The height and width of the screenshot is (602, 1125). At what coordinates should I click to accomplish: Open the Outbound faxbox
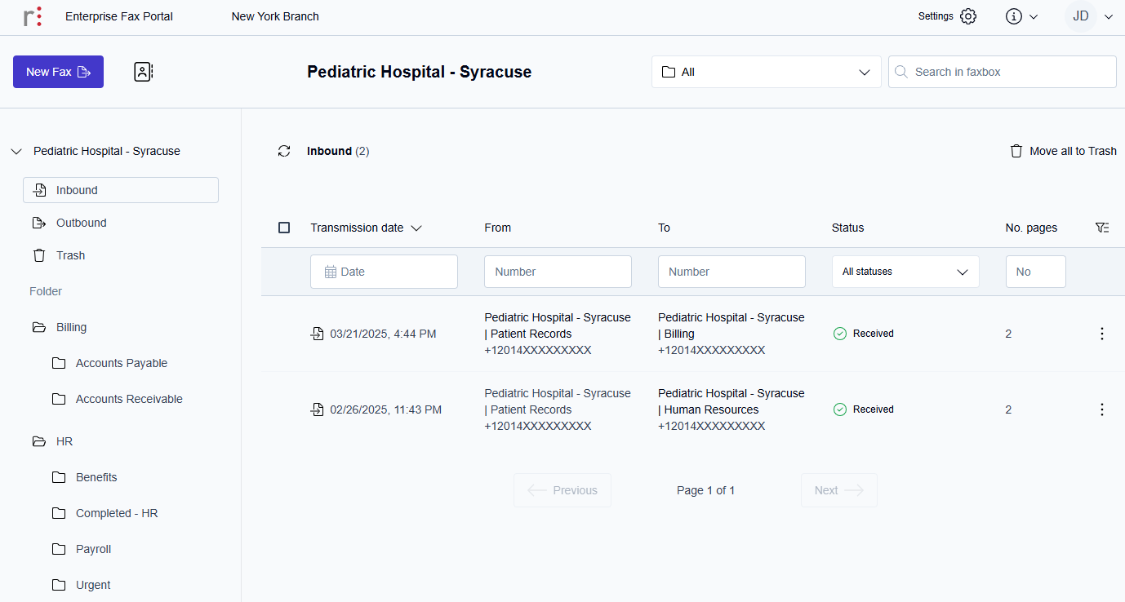coord(81,223)
